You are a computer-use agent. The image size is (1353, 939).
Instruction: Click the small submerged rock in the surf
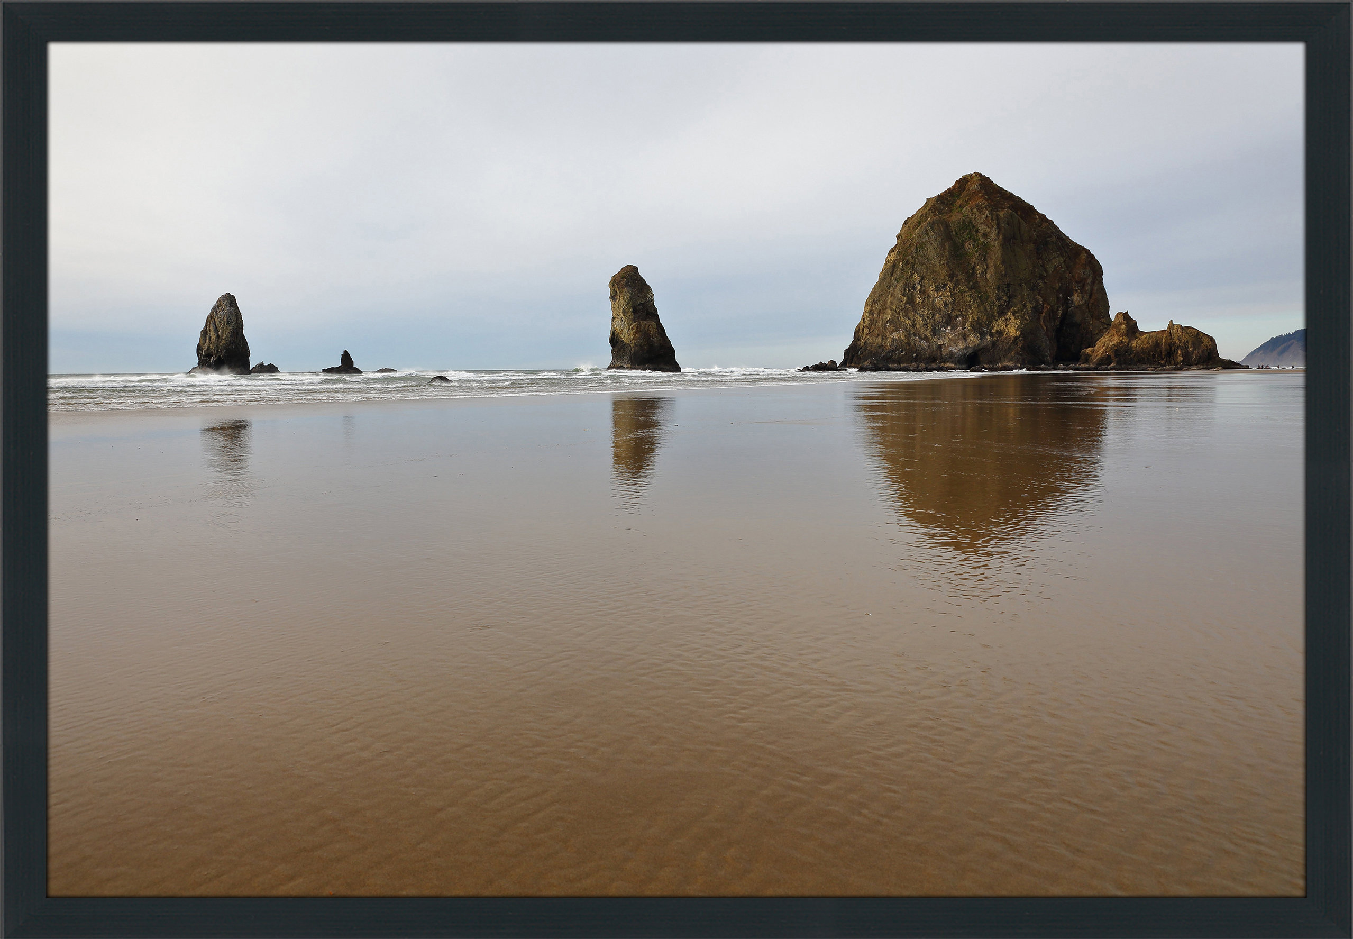(x=440, y=379)
